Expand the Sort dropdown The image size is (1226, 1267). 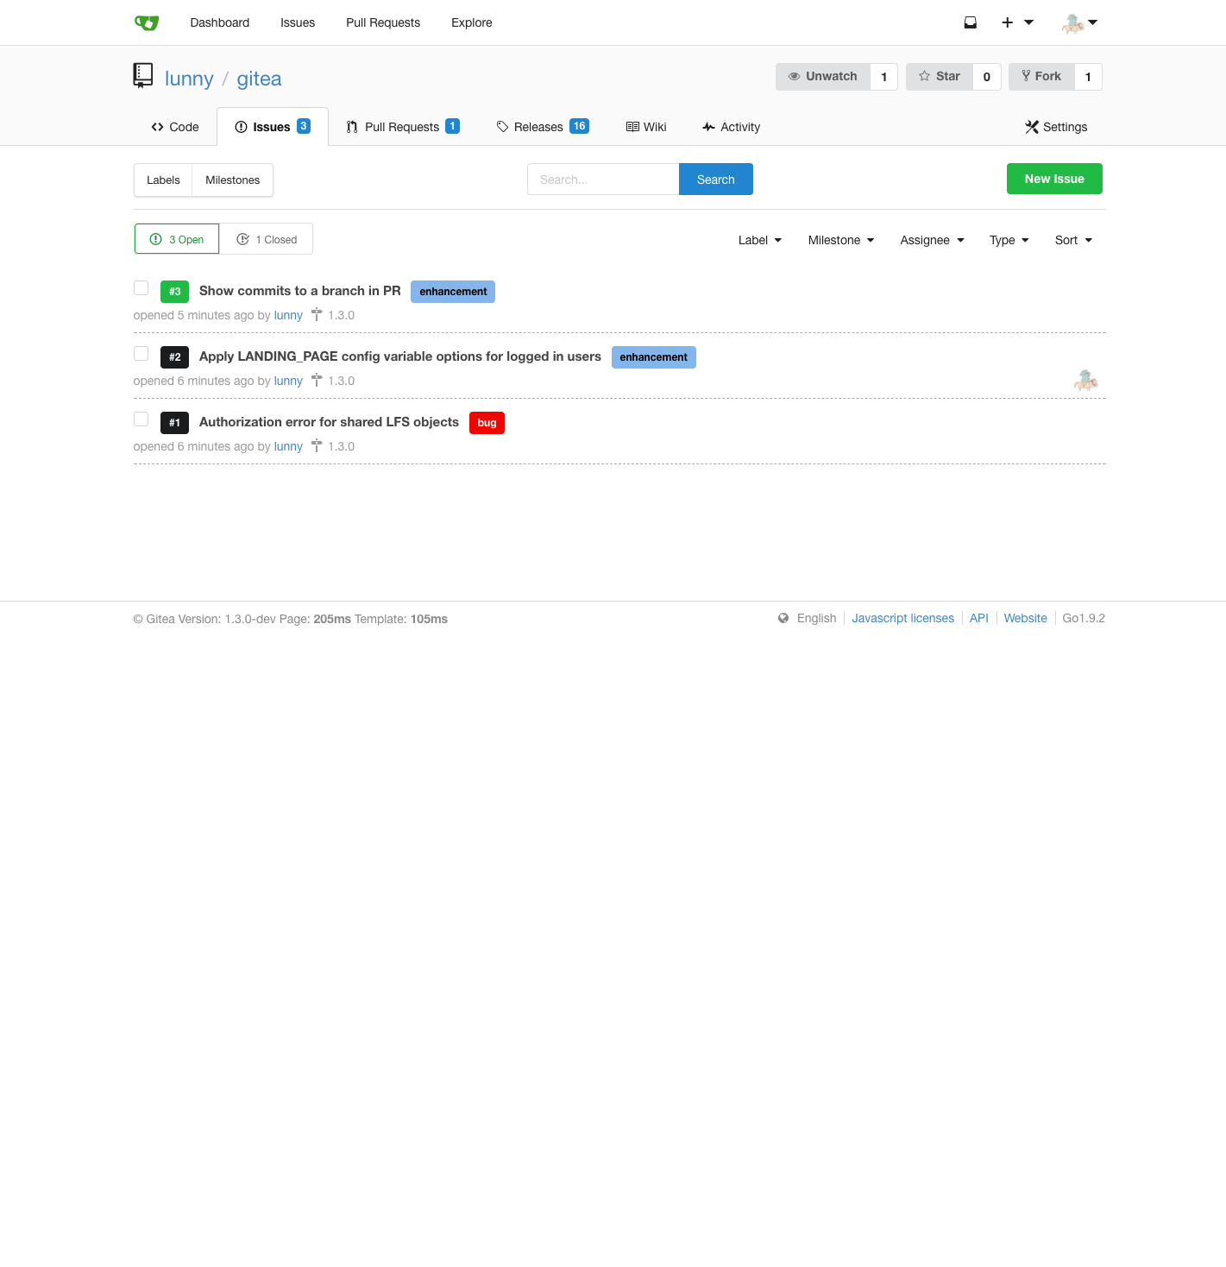tap(1073, 240)
